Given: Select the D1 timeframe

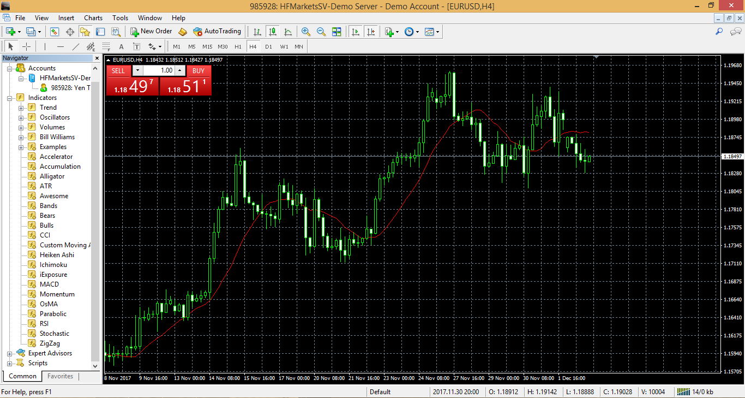Looking at the screenshot, I should tap(268, 46).
